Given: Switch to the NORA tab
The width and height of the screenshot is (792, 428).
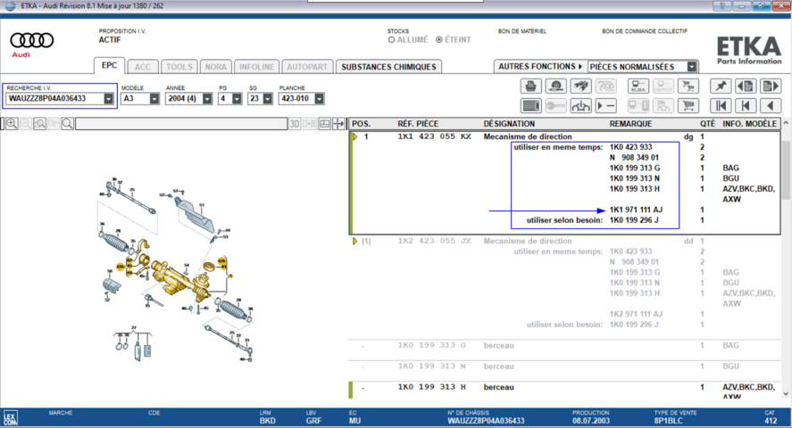Looking at the screenshot, I should (x=216, y=67).
